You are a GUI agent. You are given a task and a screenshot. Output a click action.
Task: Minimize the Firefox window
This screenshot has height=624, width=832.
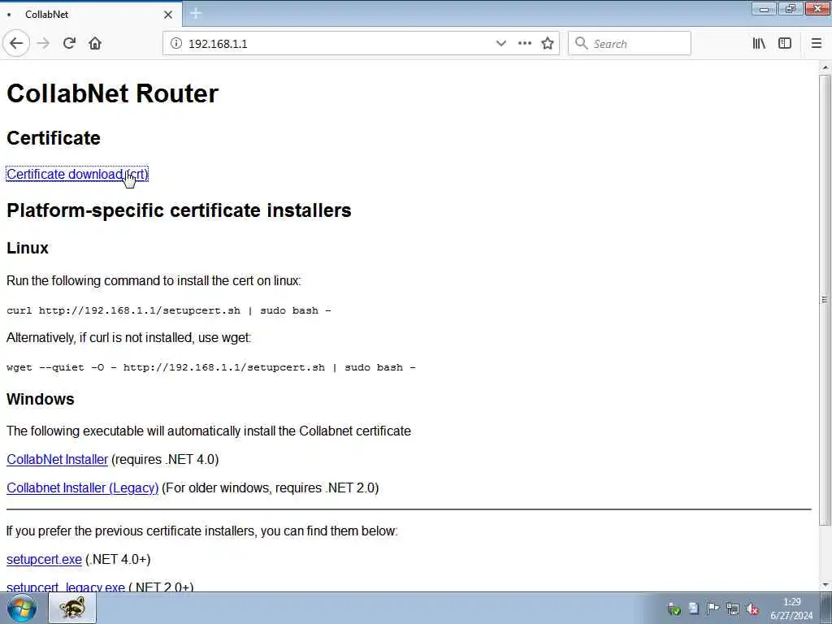(x=764, y=9)
